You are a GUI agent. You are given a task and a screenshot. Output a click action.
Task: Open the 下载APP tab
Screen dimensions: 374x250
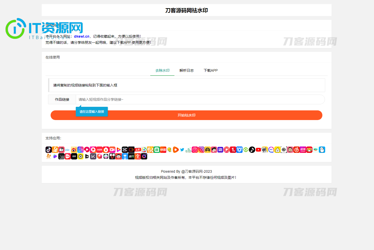tap(211, 70)
